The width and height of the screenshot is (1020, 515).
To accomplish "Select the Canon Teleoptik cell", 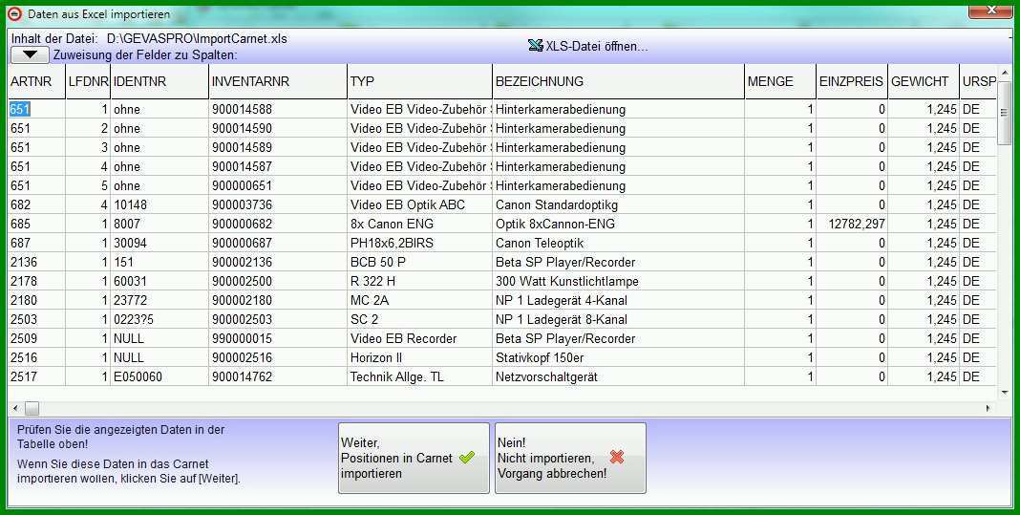I will (x=619, y=243).
